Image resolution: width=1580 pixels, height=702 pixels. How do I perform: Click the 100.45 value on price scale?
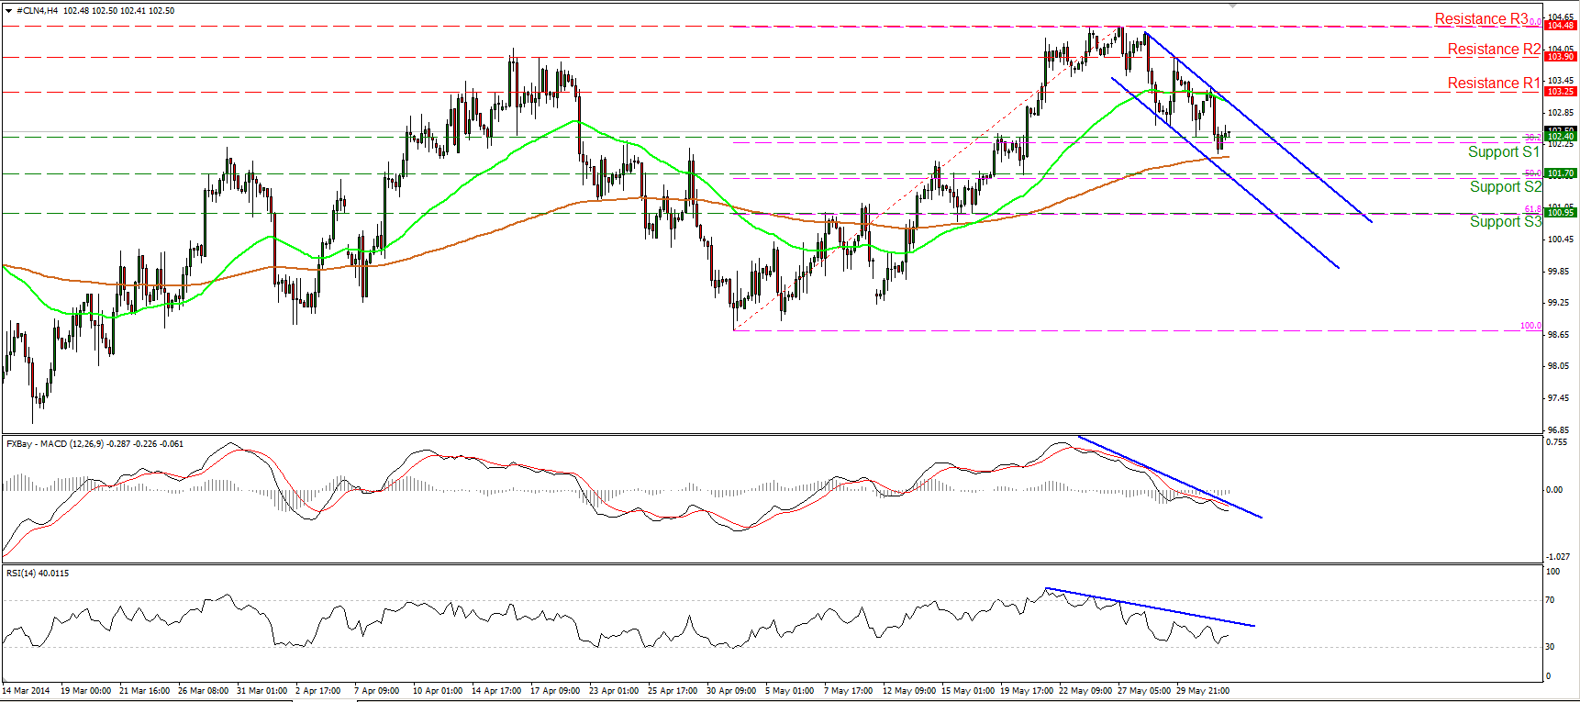(x=1560, y=240)
